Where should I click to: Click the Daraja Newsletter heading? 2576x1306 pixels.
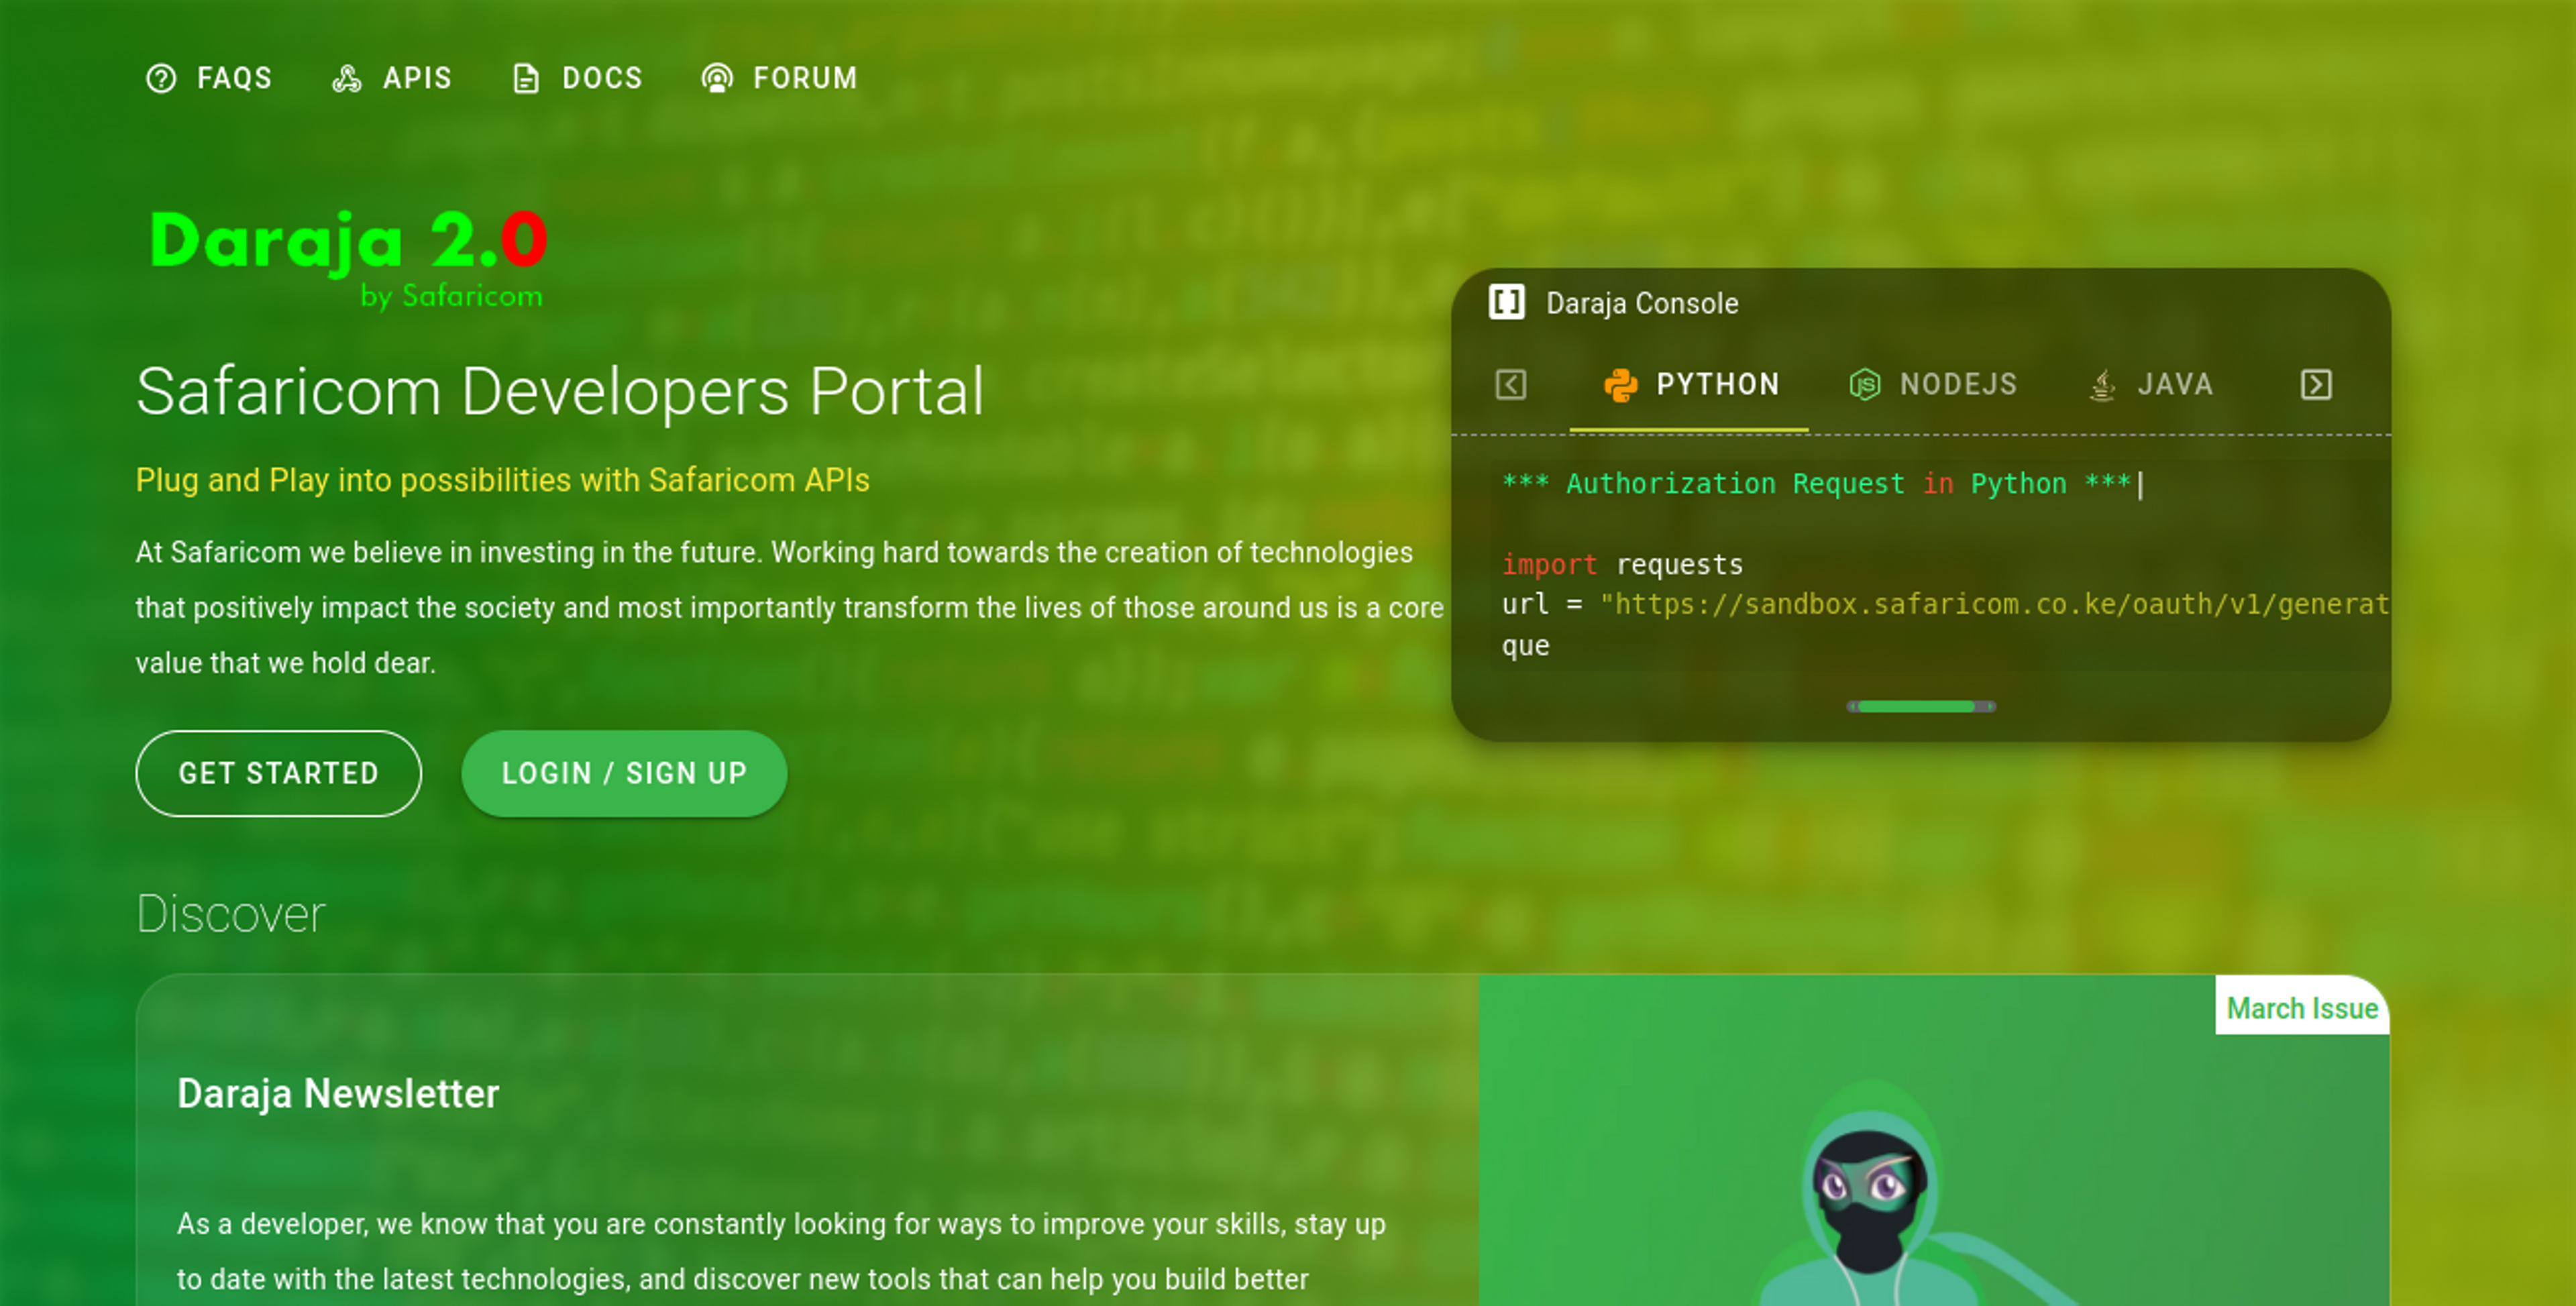(338, 1094)
